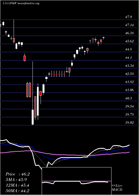
Task: Click the 38.02 price axis label
Action: (129, 123)
